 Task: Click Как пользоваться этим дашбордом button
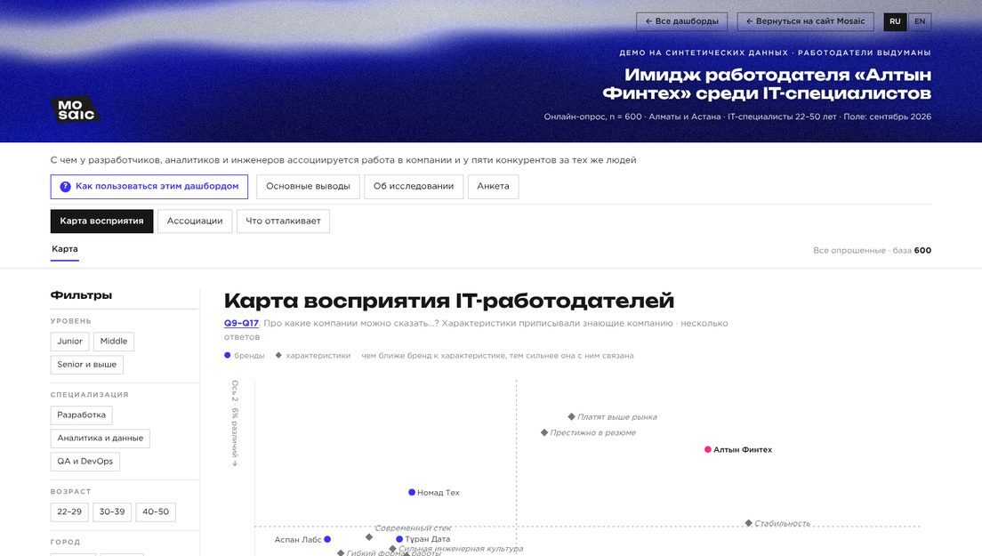(x=149, y=187)
